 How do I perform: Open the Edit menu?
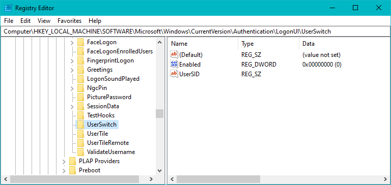pyautogui.click(x=25, y=21)
